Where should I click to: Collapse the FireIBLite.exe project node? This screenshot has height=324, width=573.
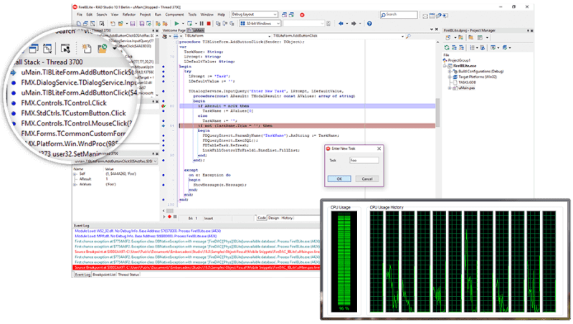pos(445,66)
